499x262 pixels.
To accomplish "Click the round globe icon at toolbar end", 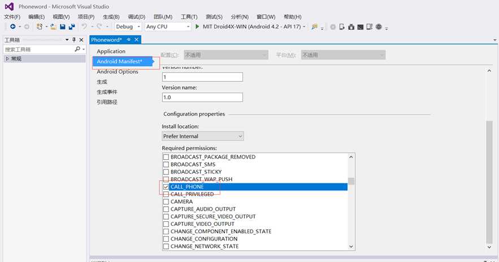I will click(x=379, y=27).
